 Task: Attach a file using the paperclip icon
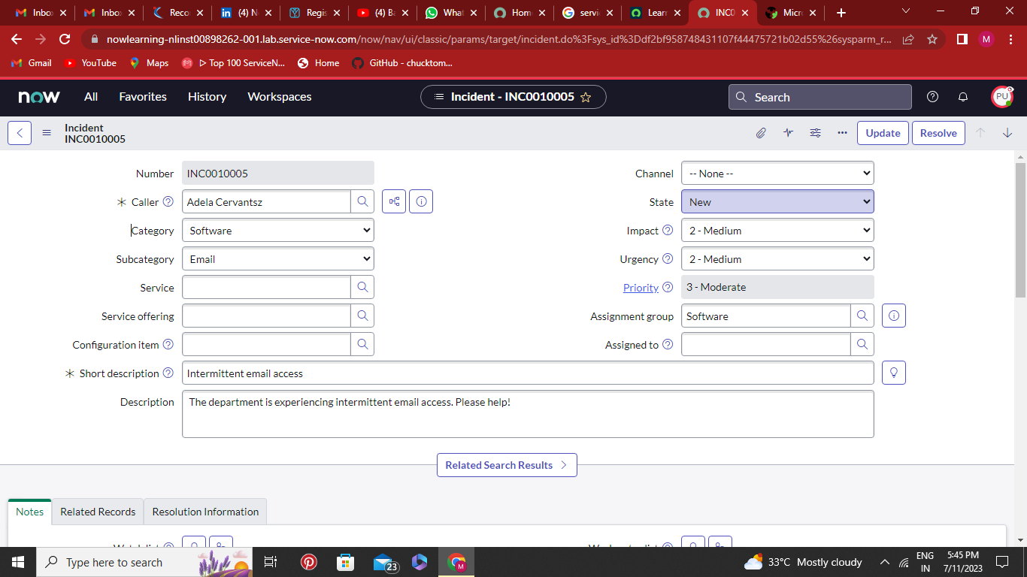coord(761,132)
